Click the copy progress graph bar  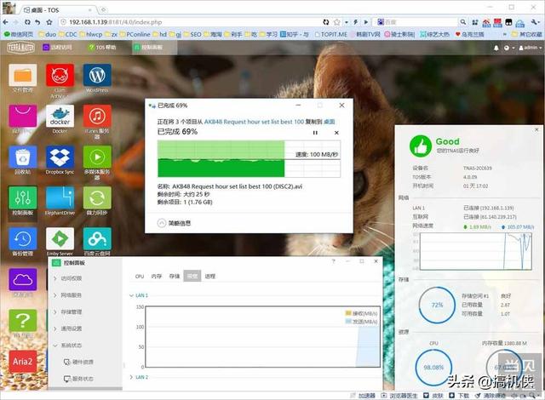coord(249,159)
